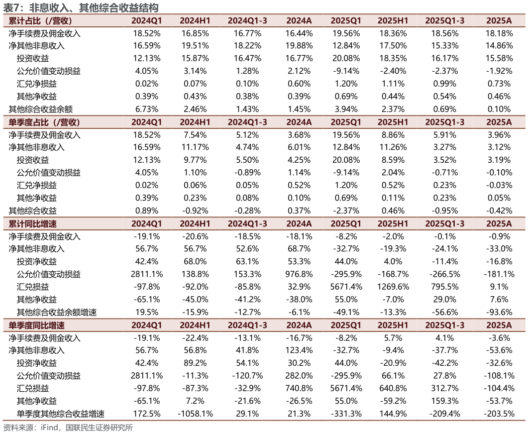Click 2025H1 in the 累计同比增速 header row
Screen dimensions: 528x434
point(393,224)
